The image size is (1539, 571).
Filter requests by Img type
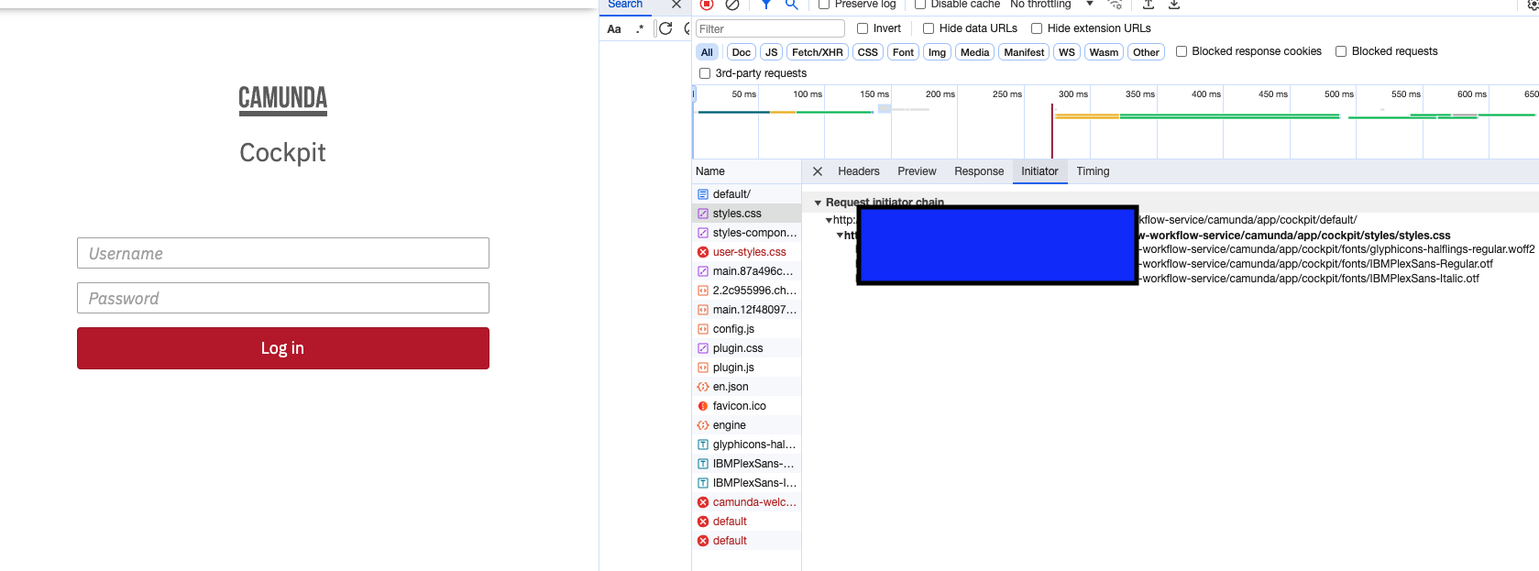937,52
